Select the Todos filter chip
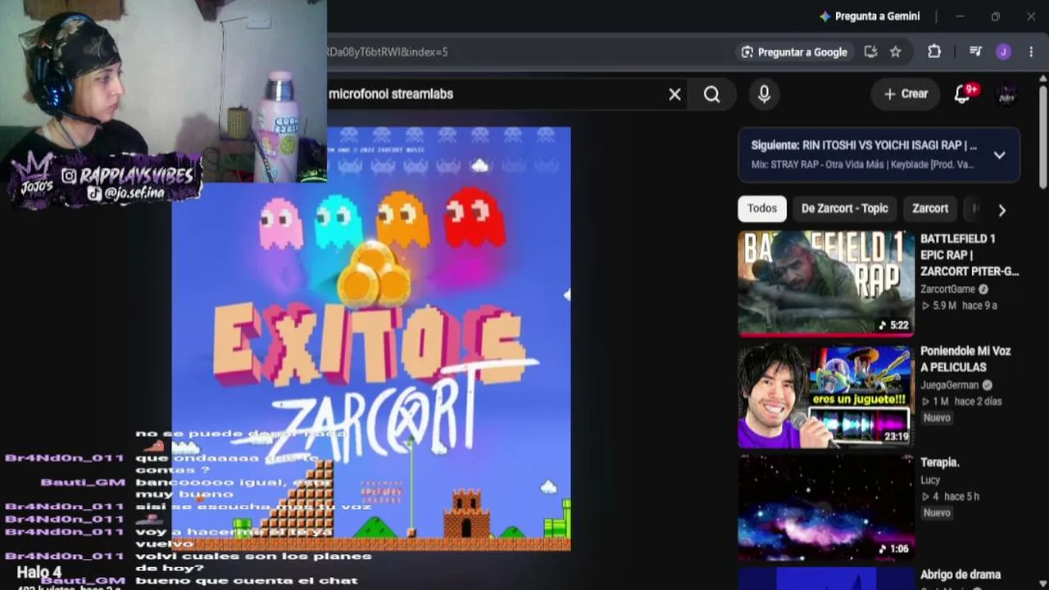 762,209
